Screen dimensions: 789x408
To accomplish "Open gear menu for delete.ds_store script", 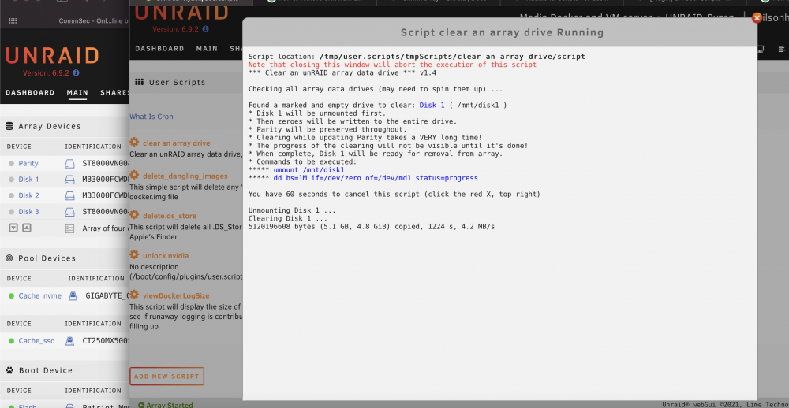I will (134, 215).
